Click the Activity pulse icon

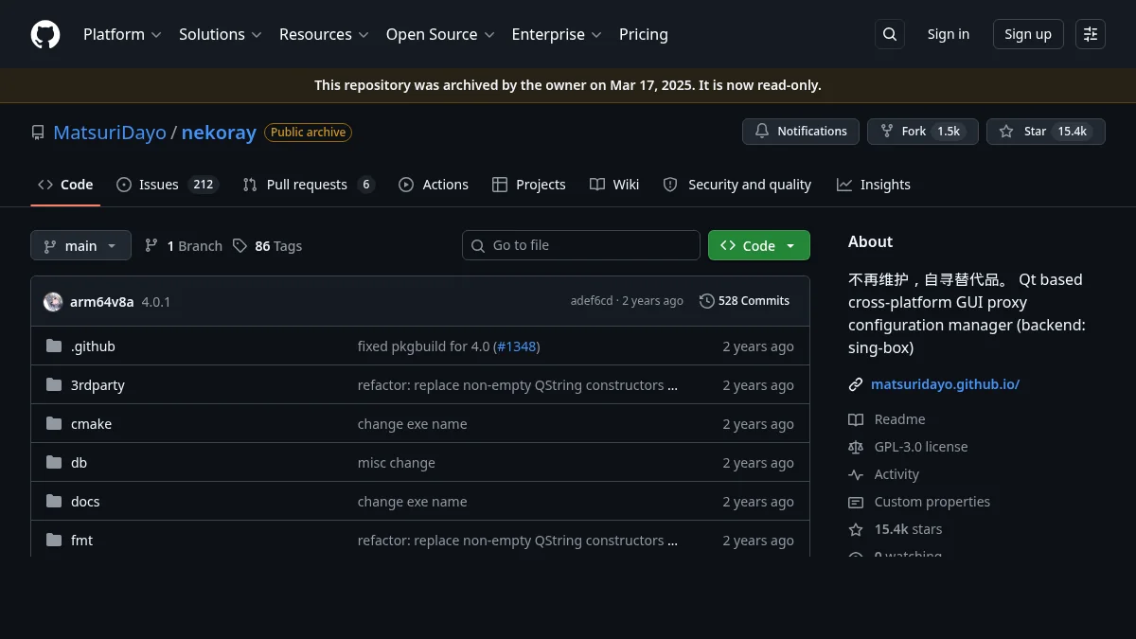tap(856, 474)
